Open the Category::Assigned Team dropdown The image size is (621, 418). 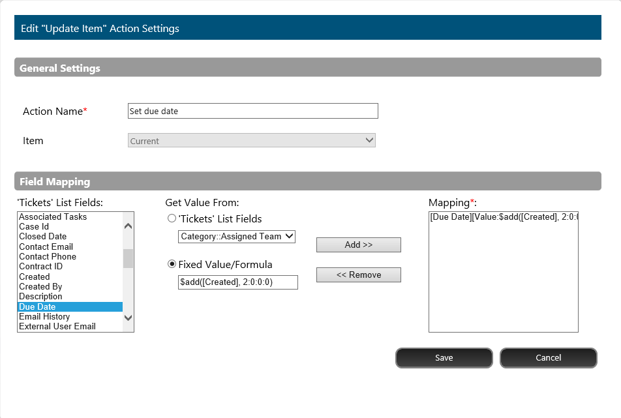pos(237,237)
